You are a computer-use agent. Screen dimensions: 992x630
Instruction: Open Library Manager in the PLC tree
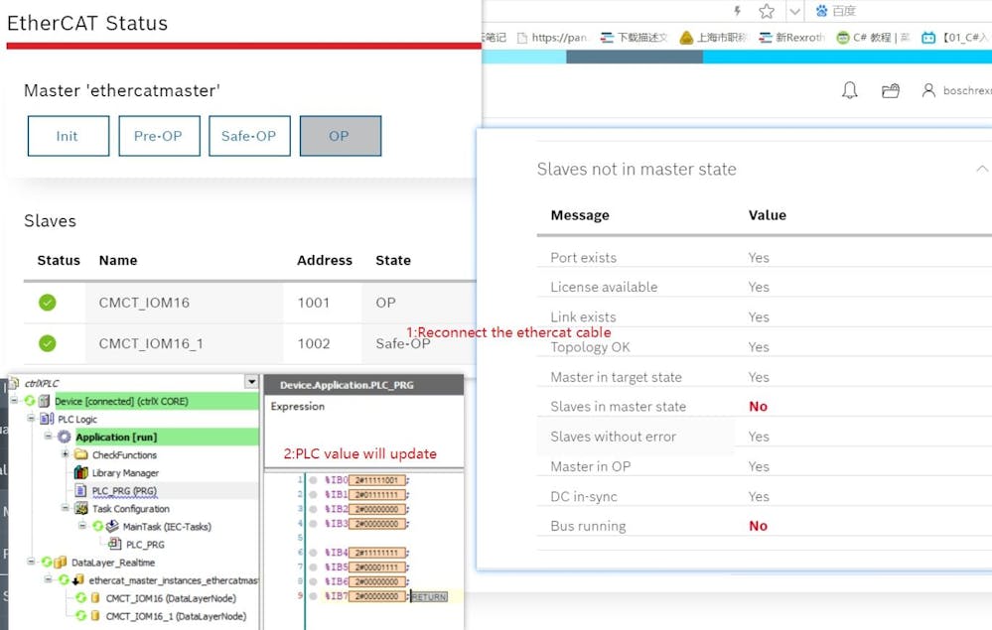click(124, 473)
